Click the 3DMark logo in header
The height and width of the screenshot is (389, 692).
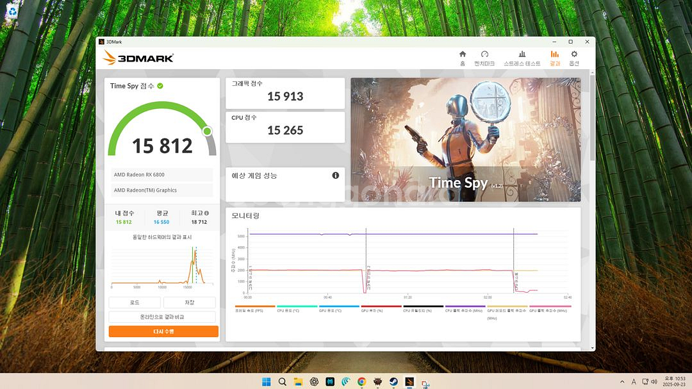[x=138, y=58]
